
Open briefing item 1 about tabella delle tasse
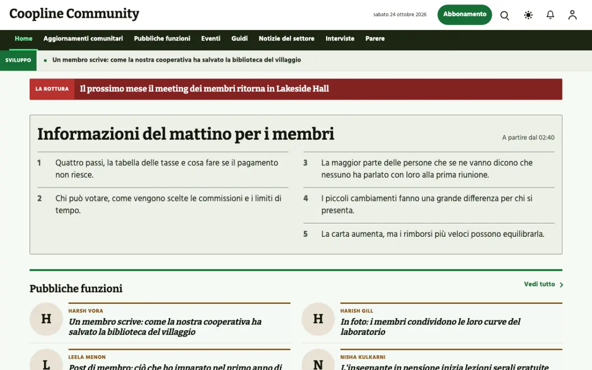coord(163,169)
